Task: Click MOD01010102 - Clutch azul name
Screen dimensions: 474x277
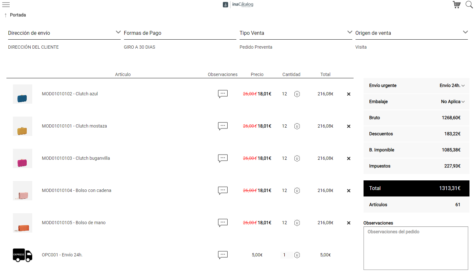Action: 70,94
